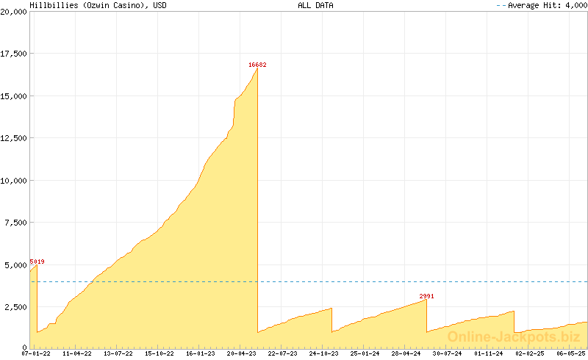Screen dimensions: 588x360
Task: Click the 2991 jackpot hit label
Action: click(427, 296)
